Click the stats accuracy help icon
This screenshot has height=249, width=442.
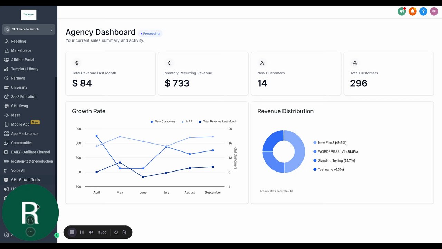291,191
